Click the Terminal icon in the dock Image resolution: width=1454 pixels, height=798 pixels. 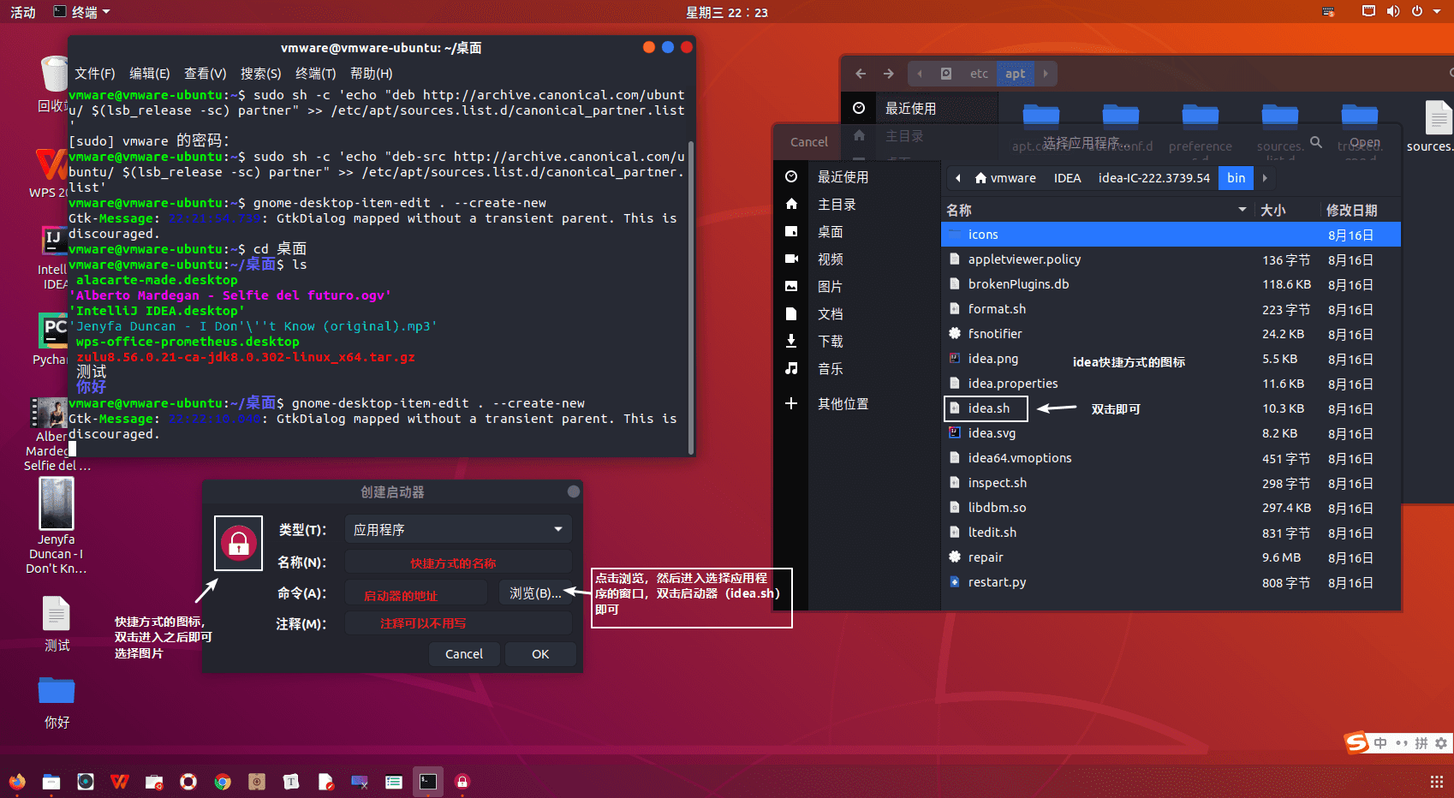[x=428, y=781]
